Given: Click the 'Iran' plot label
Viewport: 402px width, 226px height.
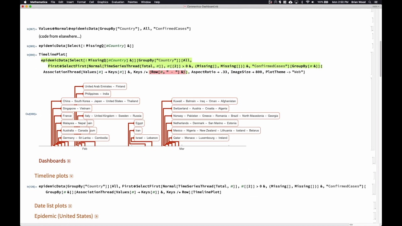Looking at the screenshot, I should point(138,130).
